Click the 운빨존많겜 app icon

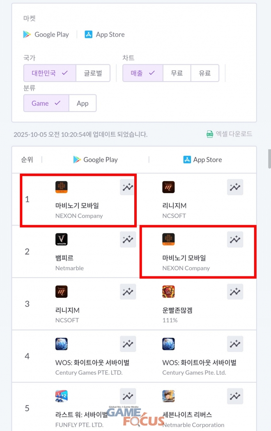click(x=168, y=291)
